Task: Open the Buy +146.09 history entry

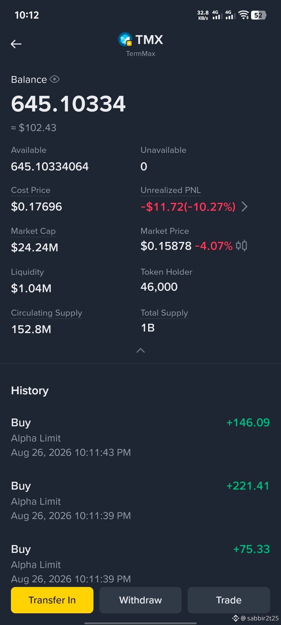Action: [140, 438]
